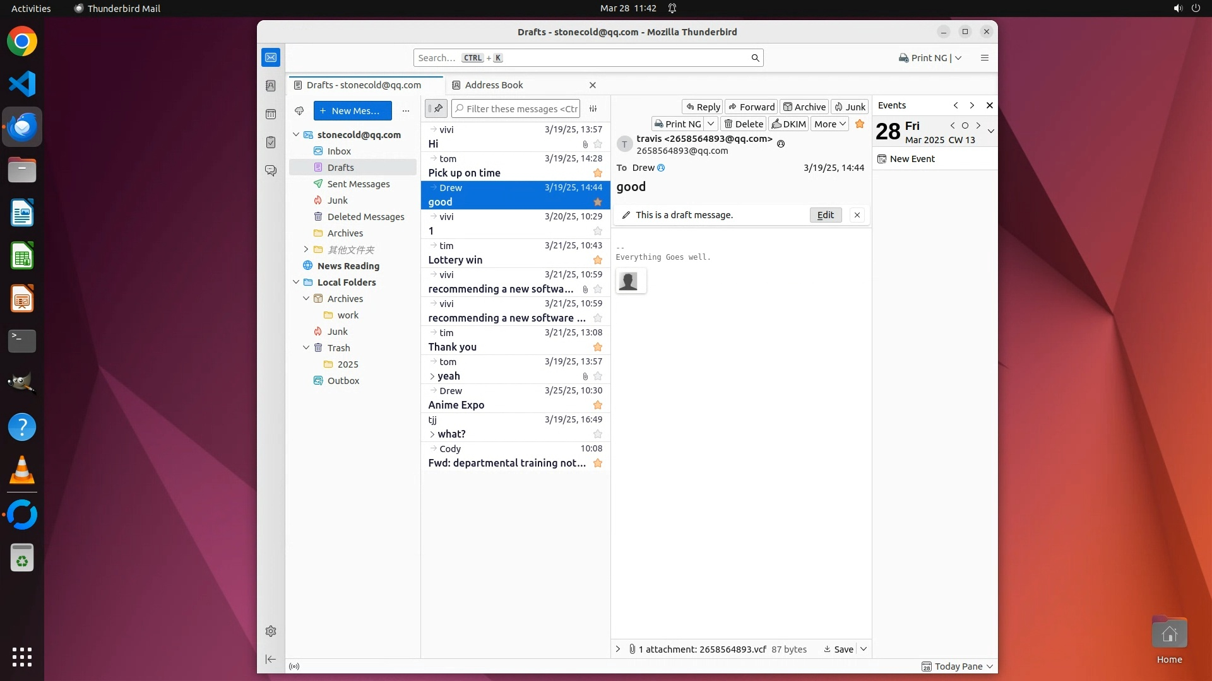Click Edit on the draft notification
The width and height of the screenshot is (1212, 681).
pyautogui.click(x=825, y=215)
